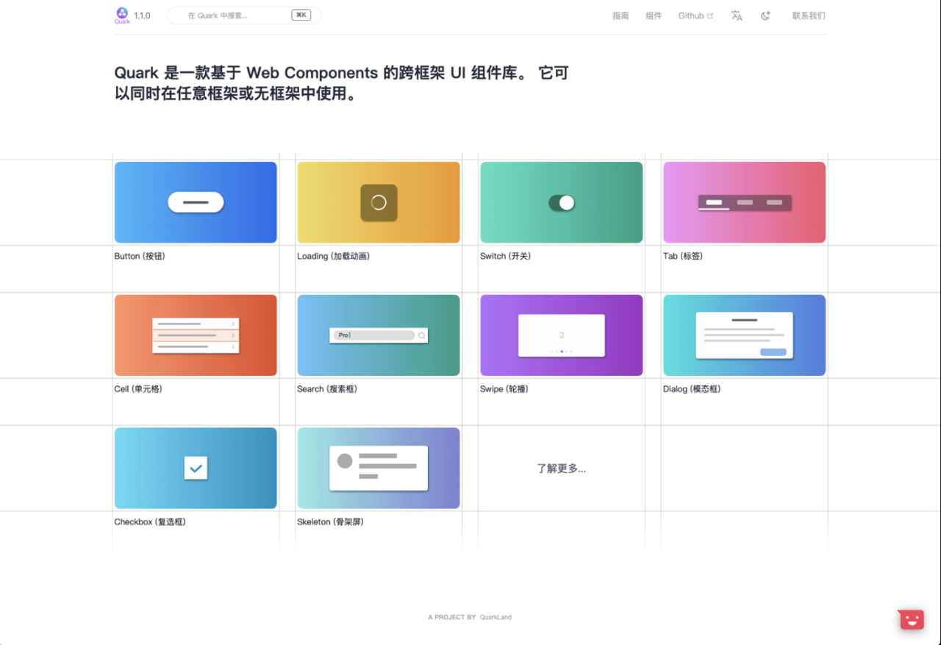This screenshot has width=941, height=645.
Task: Open the Button component thumbnail
Action: [196, 202]
